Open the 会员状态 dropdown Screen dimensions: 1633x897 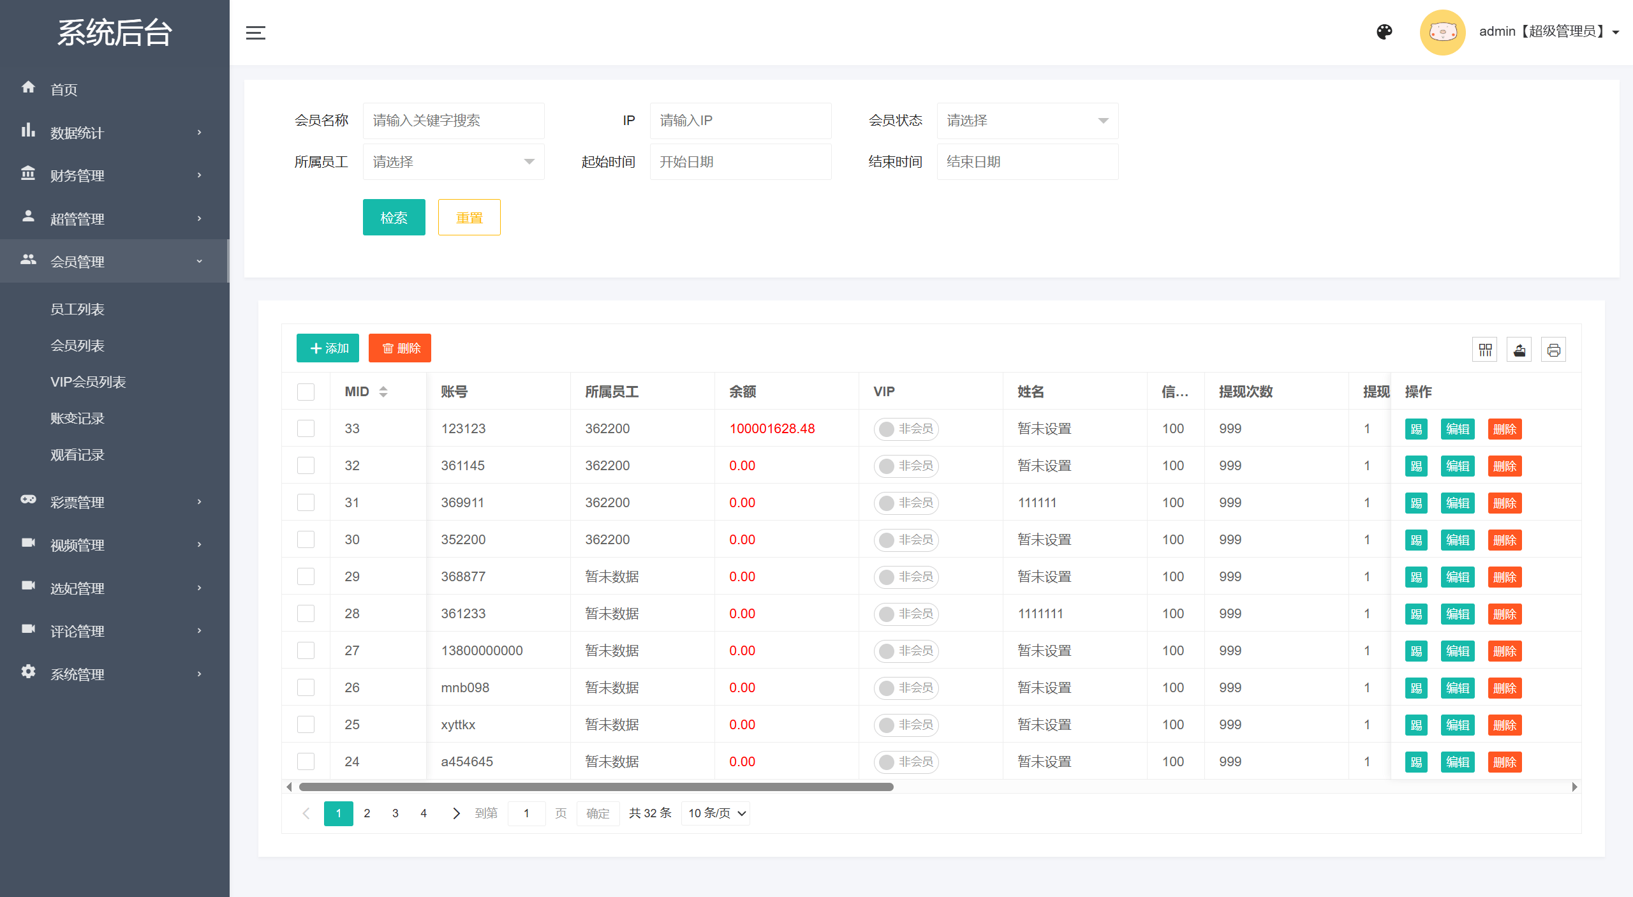[x=1027, y=121]
